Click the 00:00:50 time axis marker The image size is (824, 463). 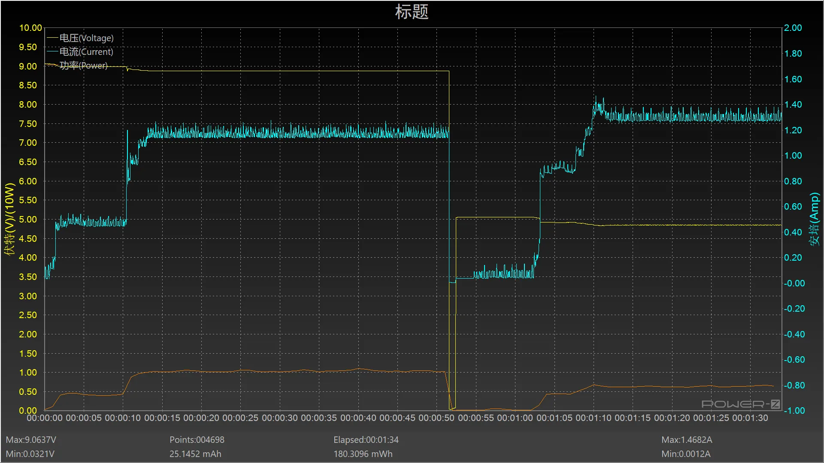coord(436,418)
